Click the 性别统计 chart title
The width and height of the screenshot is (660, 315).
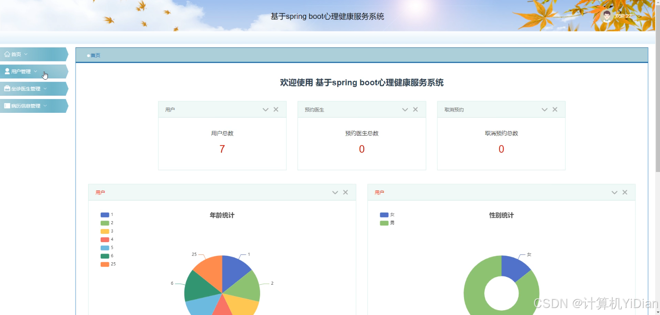coord(501,215)
